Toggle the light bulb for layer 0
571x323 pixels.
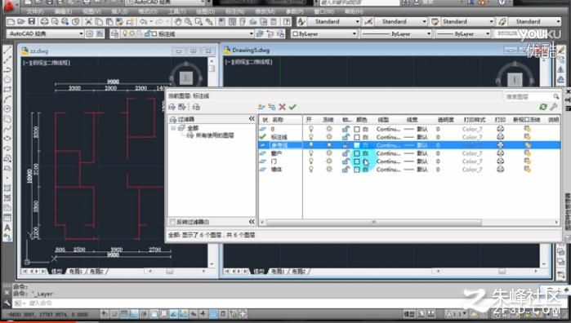310,129
